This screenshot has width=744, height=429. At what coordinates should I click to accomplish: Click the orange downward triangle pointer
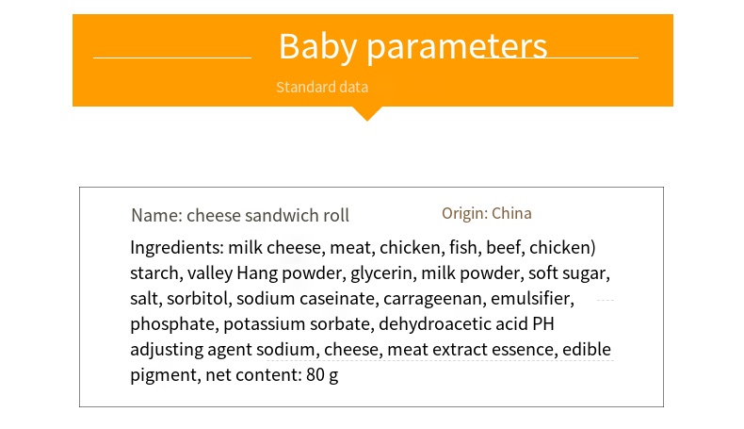[367, 113]
